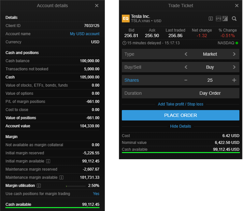The image size is (243, 211).
Task: Increase Shares with the plus button
Action: coord(234,80)
